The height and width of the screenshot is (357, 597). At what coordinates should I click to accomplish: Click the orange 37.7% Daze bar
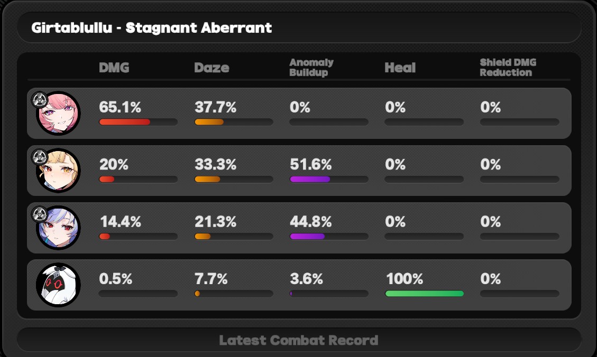(234, 122)
